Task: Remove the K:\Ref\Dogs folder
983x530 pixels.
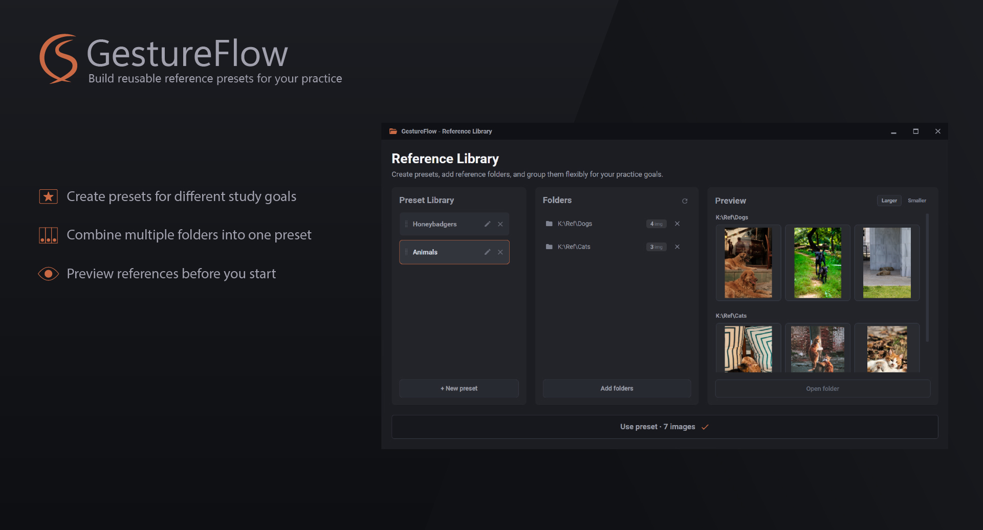Action: (x=677, y=224)
